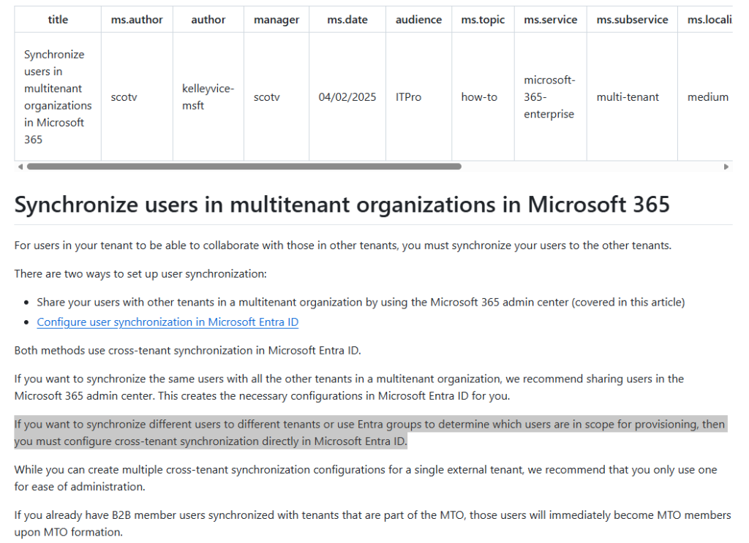Viewport: 749px width, 543px height.
Task: Click the how-to topic cell
Action: click(x=479, y=96)
